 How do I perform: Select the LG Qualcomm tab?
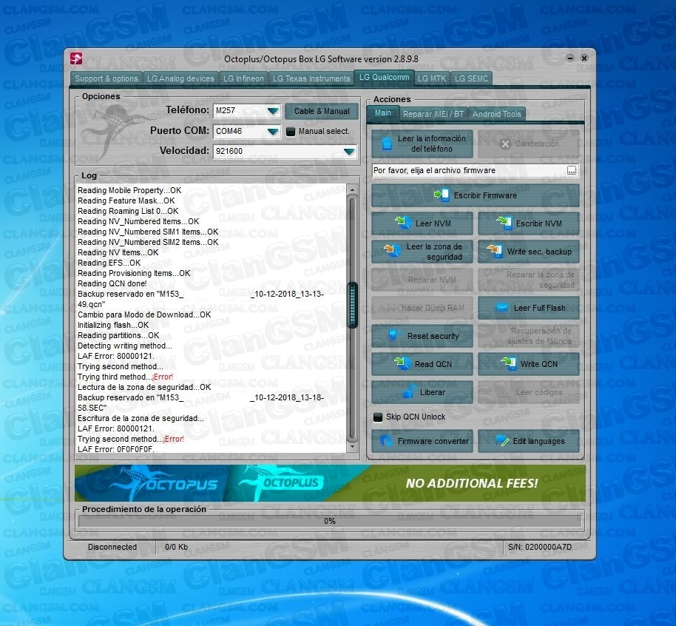[x=384, y=77]
